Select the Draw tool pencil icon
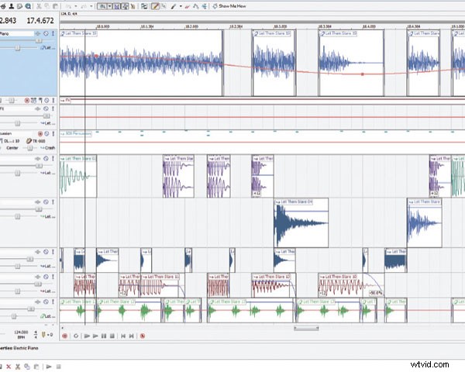The image size is (465, 372). (155, 6)
